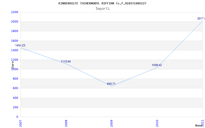The width and height of the screenshot is (205, 128).
Task: Click the 600 y-axis tick label
Action: (15, 88)
